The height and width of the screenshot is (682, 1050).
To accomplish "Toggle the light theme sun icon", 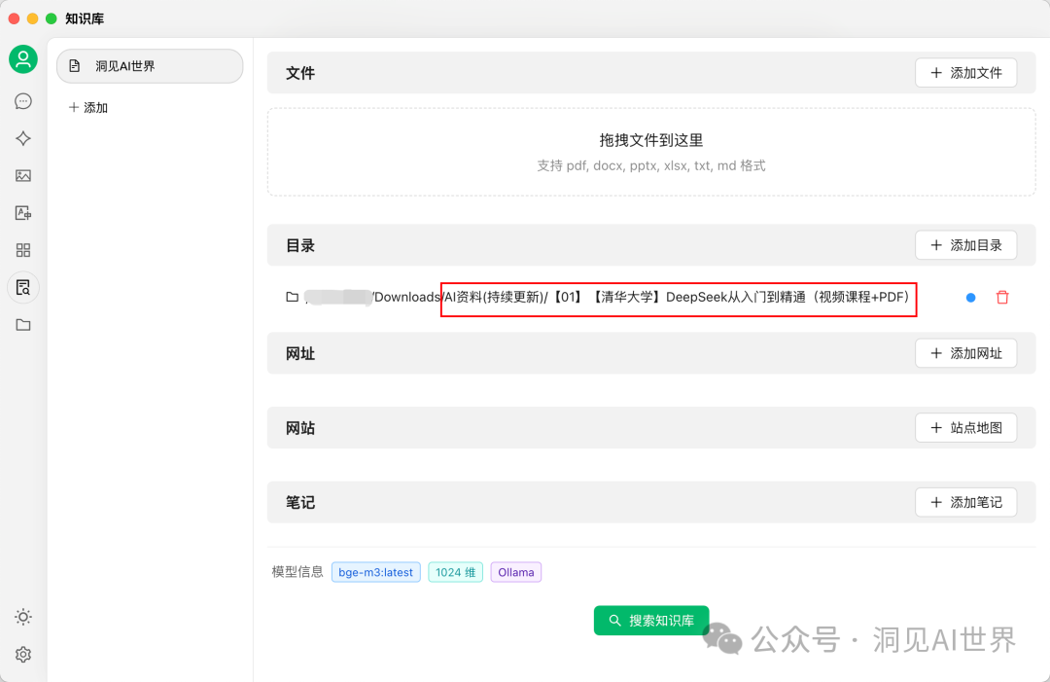I will tap(22, 617).
